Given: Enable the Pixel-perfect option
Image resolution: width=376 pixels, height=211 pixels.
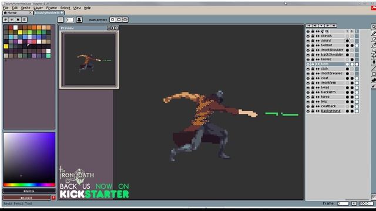Looking at the screenshot, I should [98, 20].
